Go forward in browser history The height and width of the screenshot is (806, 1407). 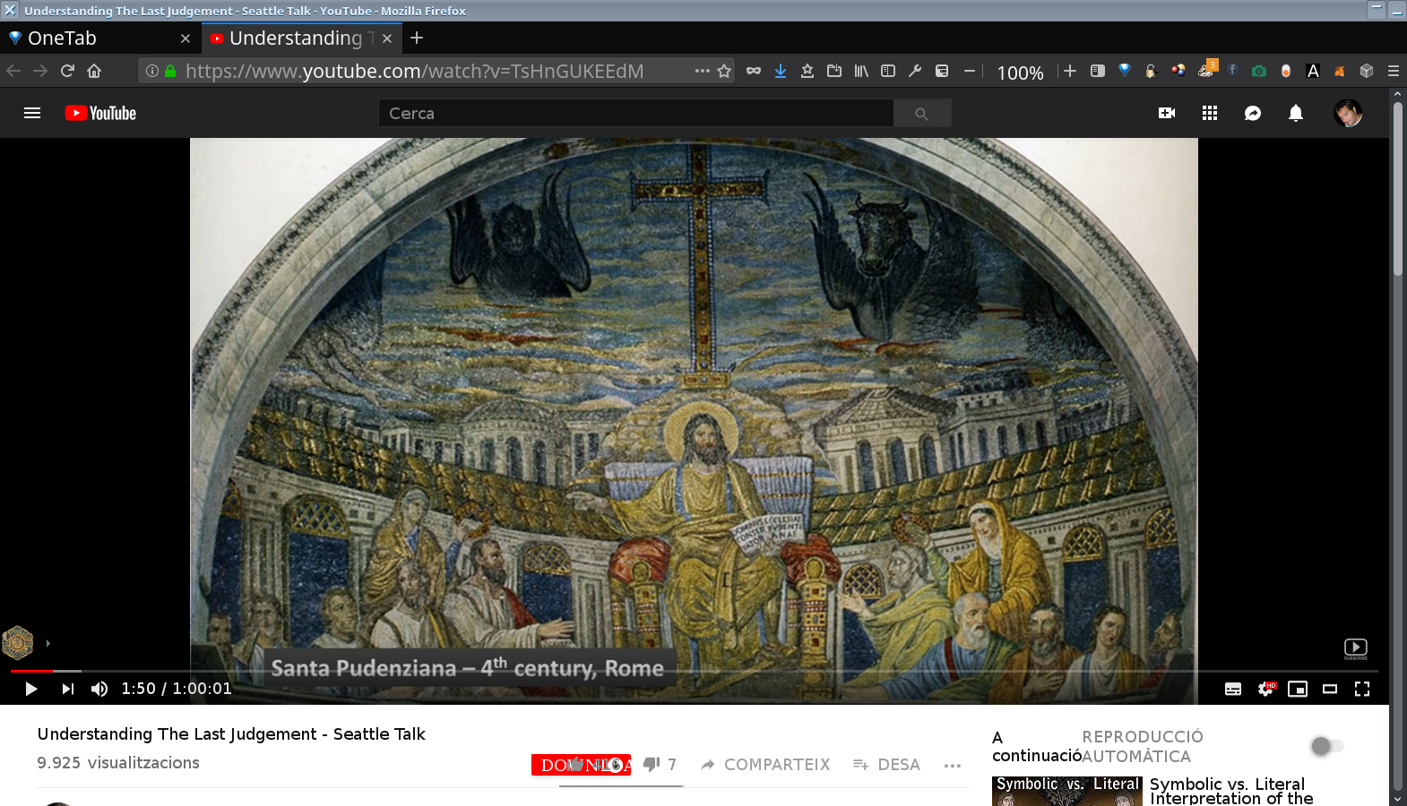tap(40, 71)
